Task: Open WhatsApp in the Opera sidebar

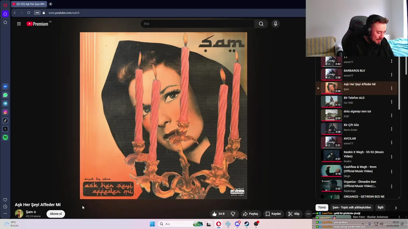Action: (x=5, y=95)
